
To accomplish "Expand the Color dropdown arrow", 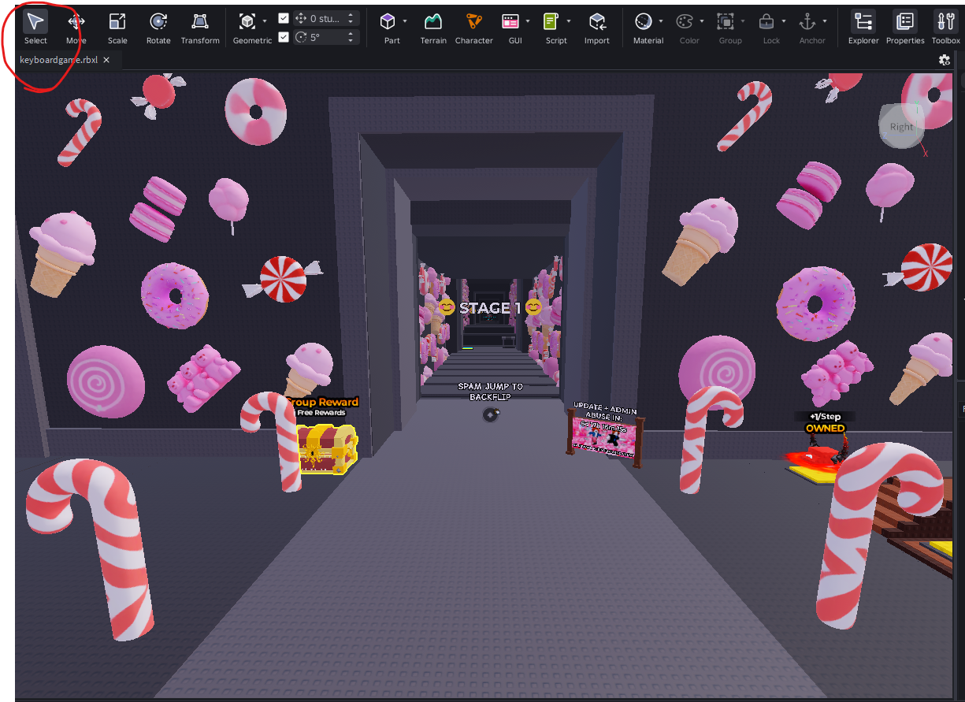I will [x=702, y=21].
